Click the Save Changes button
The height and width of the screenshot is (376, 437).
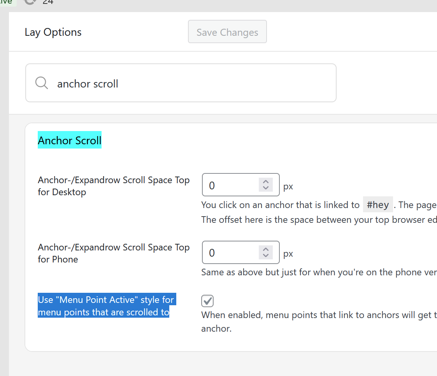[227, 32]
